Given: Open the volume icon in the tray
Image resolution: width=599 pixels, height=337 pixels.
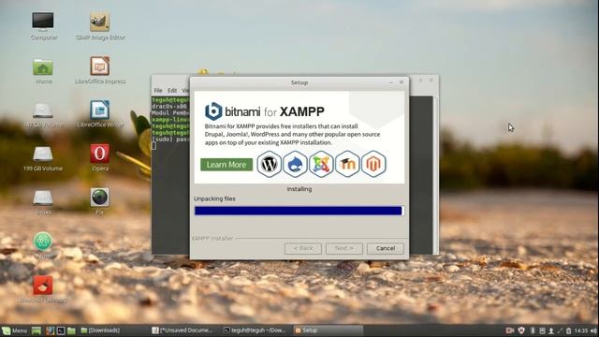Looking at the screenshot, I should [x=593, y=330].
